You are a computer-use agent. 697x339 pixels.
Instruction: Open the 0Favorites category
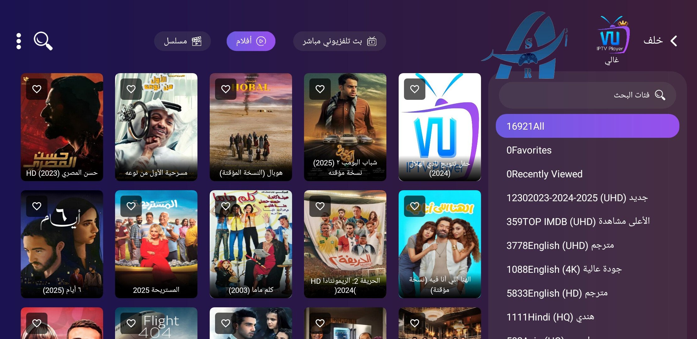point(587,150)
